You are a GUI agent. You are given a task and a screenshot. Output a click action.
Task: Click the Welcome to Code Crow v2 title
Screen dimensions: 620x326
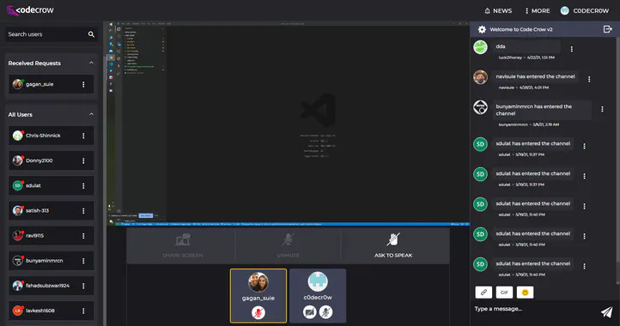(x=520, y=29)
